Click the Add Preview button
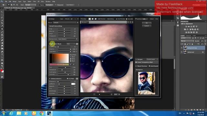 pos(102,19)
